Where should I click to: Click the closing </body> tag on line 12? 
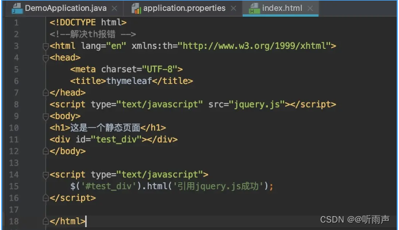click(68, 151)
